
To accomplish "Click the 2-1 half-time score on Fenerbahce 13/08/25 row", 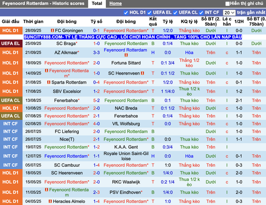I will 239,101.
